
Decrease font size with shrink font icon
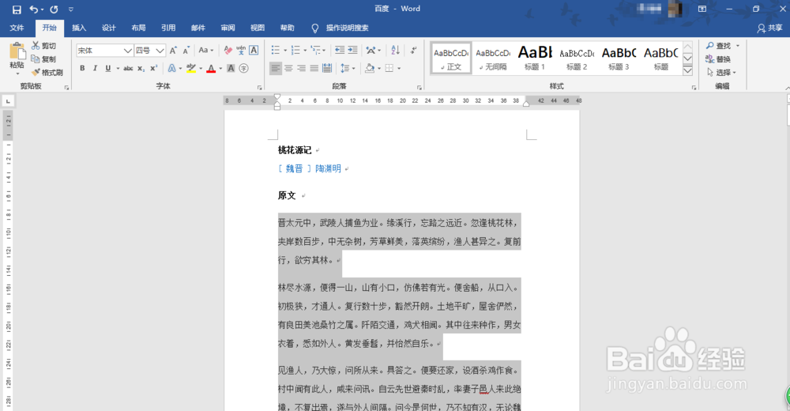[186, 51]
